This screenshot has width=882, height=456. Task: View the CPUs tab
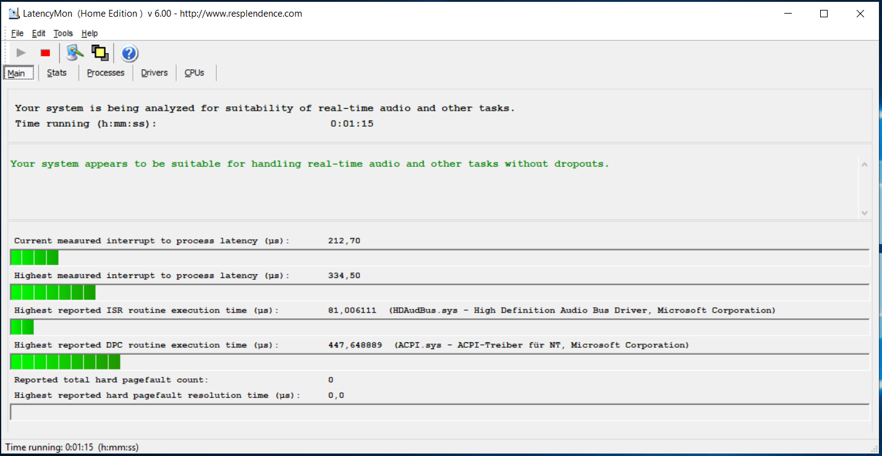[x=195, y=73]
